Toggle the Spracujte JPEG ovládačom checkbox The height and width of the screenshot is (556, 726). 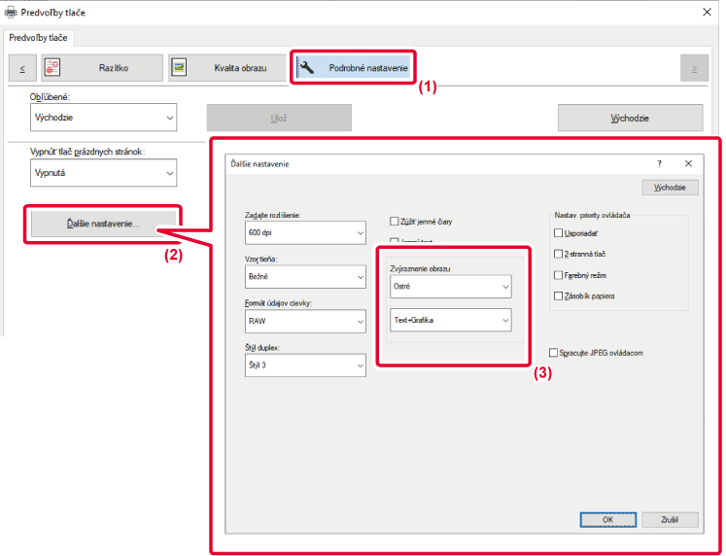click(554, 353)
